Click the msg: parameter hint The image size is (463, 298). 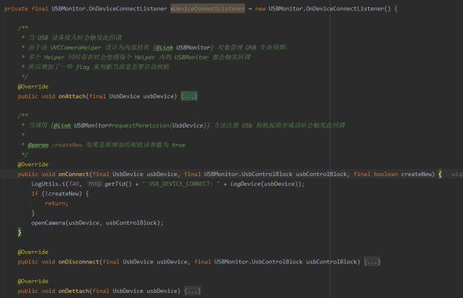tap(95, 183)
